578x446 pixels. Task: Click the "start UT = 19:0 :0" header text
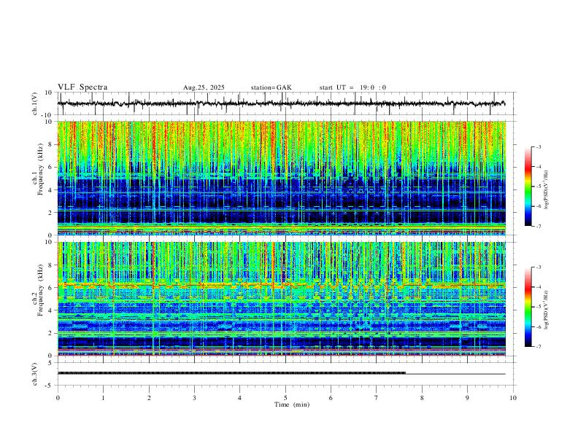tap(352, 87)
